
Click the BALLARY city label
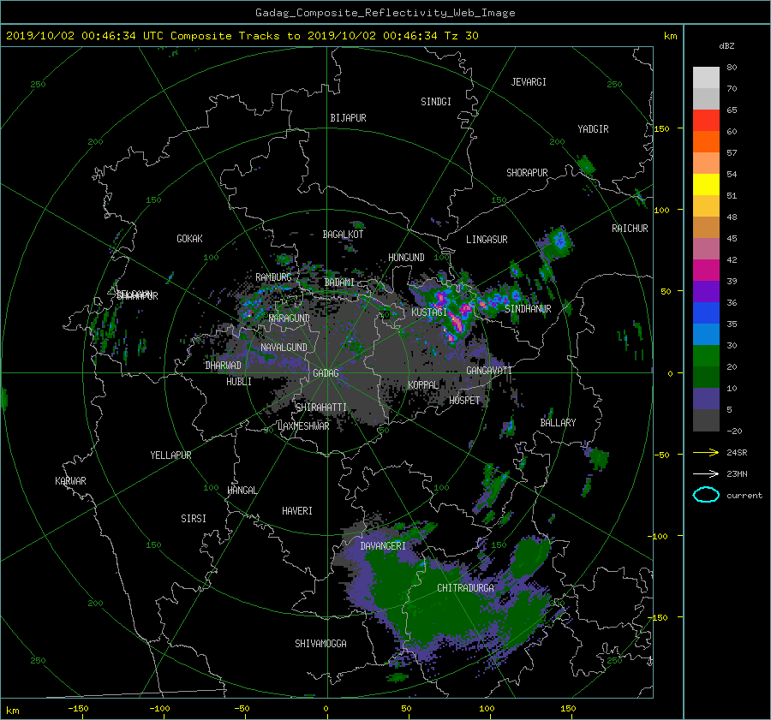(558, 423)
